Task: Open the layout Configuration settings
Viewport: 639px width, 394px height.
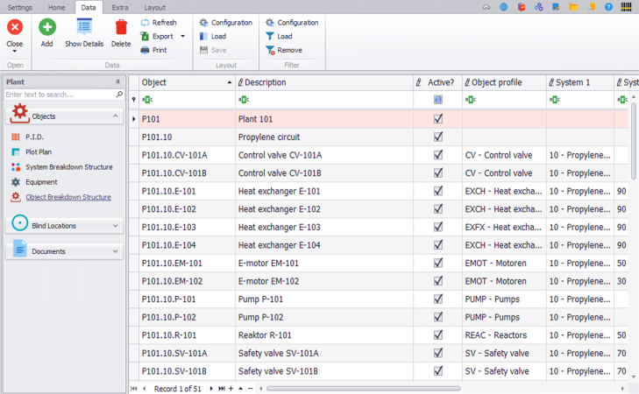Action: (x=225, y=23)
